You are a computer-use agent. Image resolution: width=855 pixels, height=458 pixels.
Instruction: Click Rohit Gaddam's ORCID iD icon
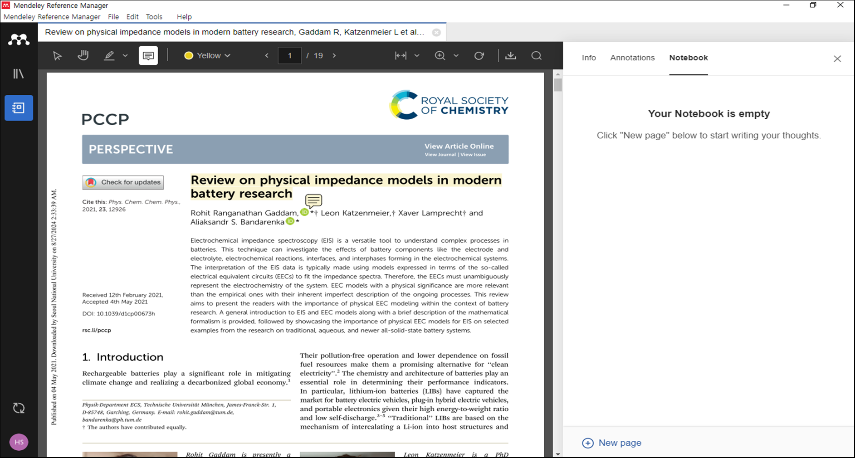pos(304,212)
